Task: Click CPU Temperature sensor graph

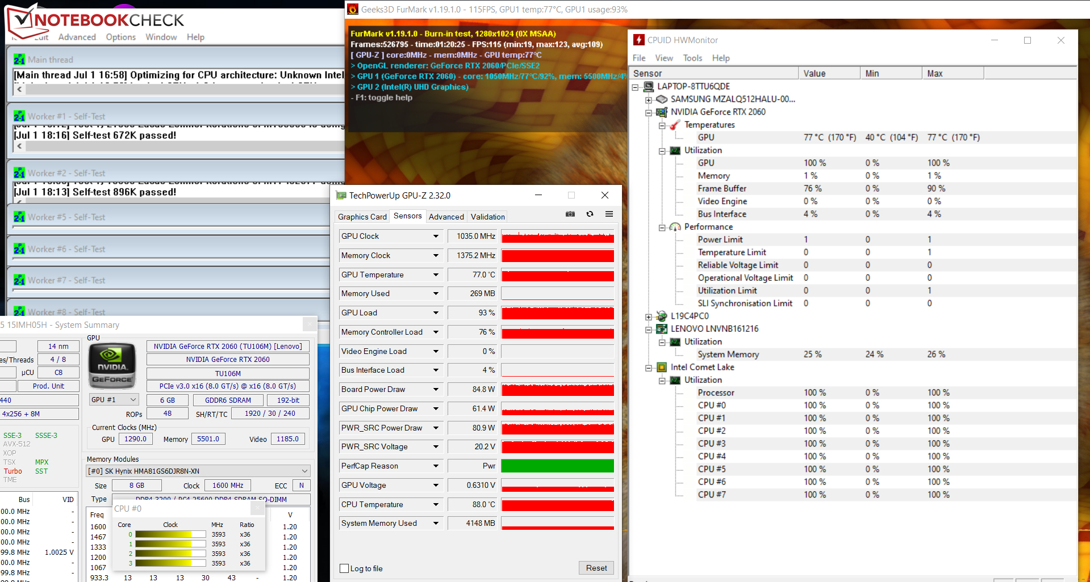Action: click(x=558, y=504)
